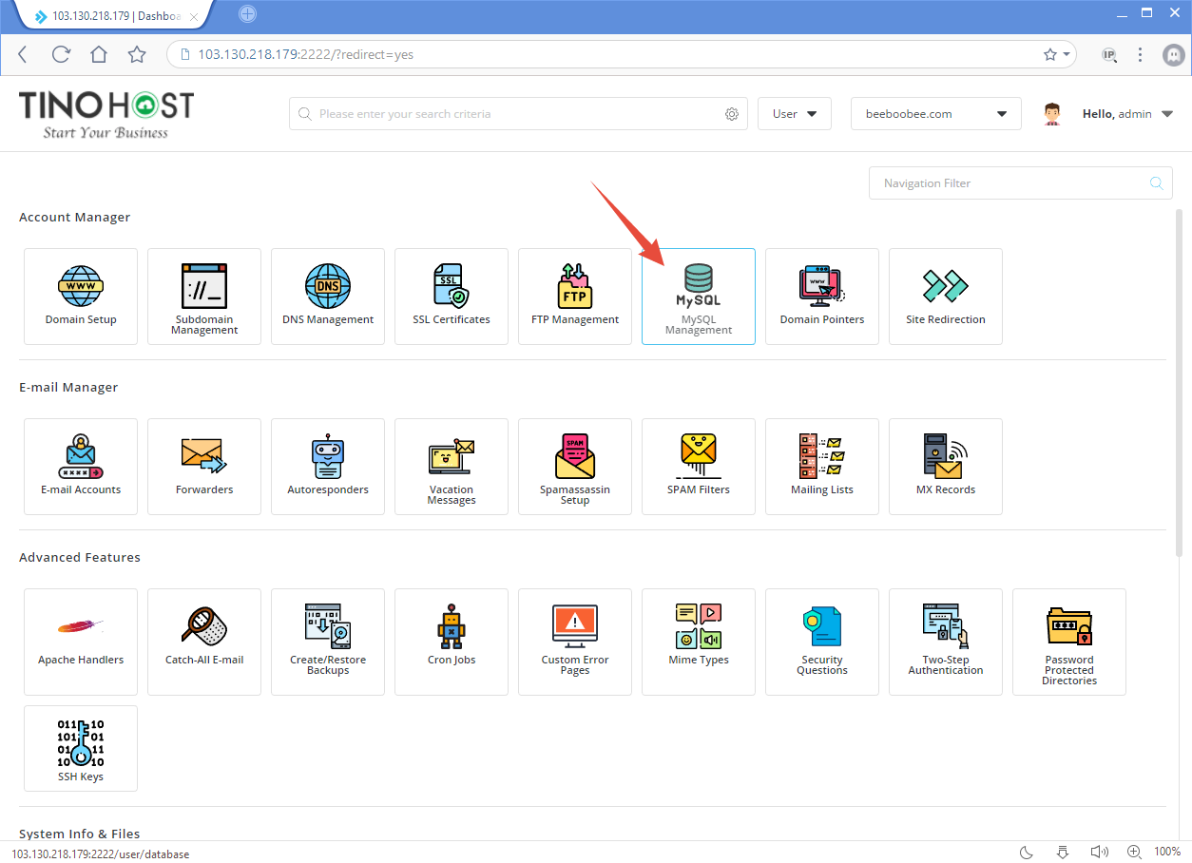
Task: Access the Cron Jobs tool
Action: tap(451, 642)
